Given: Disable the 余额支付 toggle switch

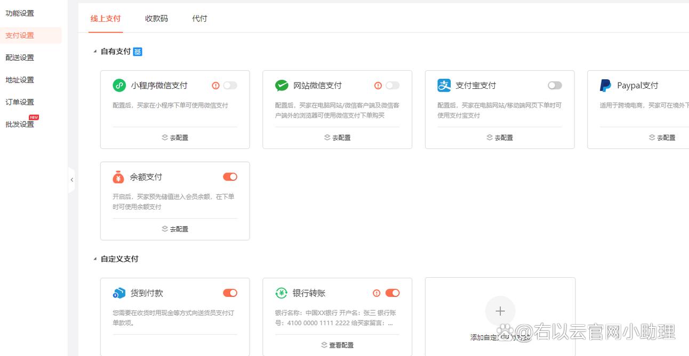Looking at the screenshot, I should 230,177.
